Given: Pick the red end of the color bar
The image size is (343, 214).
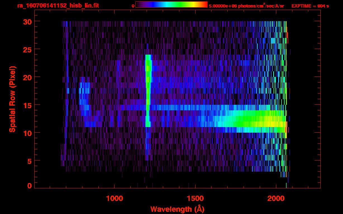Looking at the screenshot, I should (205, 4).
